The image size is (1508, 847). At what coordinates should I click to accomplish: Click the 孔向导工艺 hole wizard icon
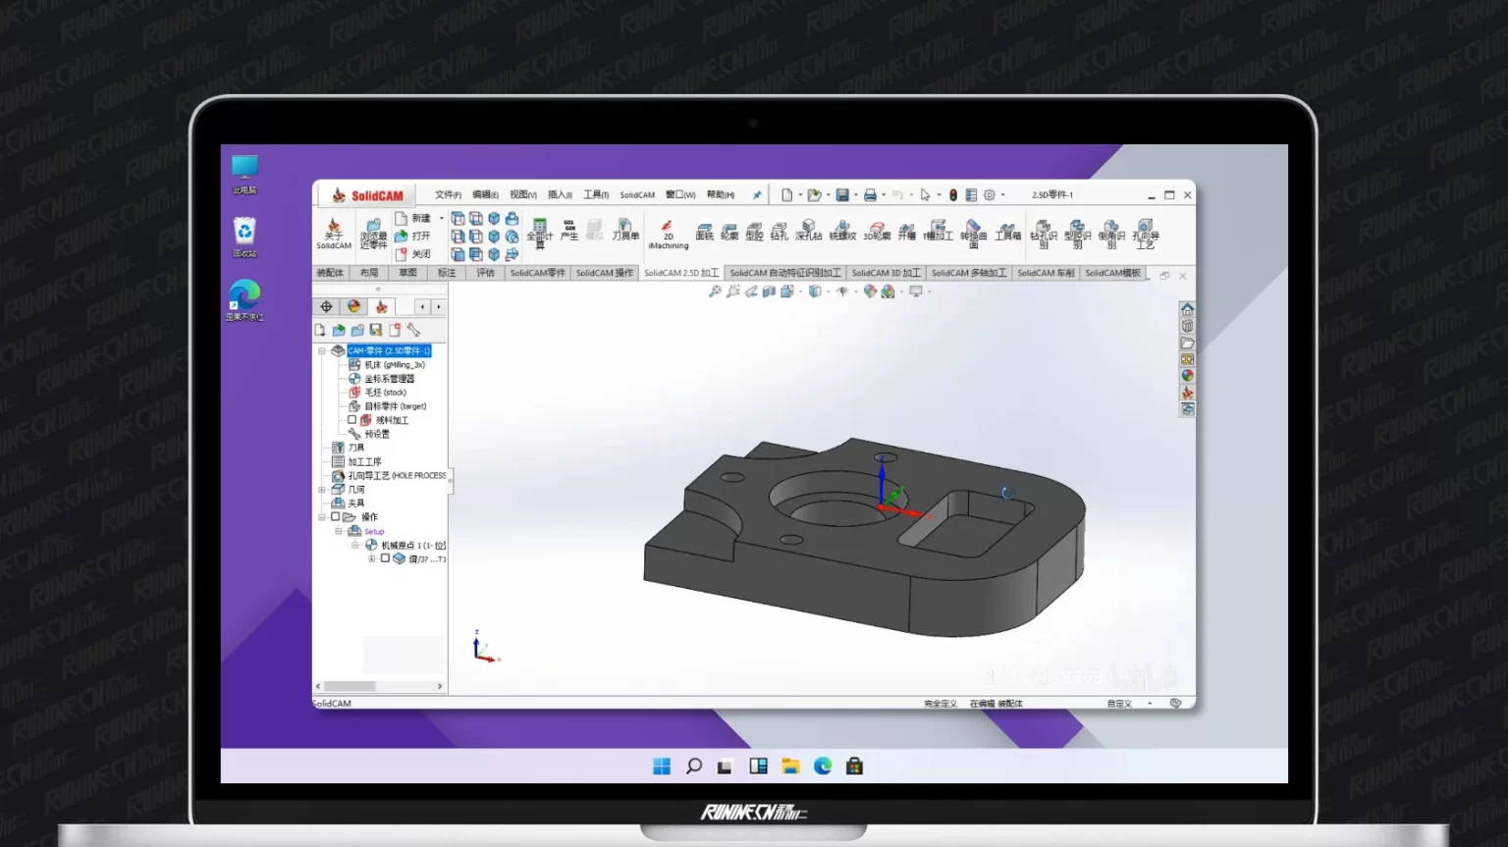tap(1145, 234)
